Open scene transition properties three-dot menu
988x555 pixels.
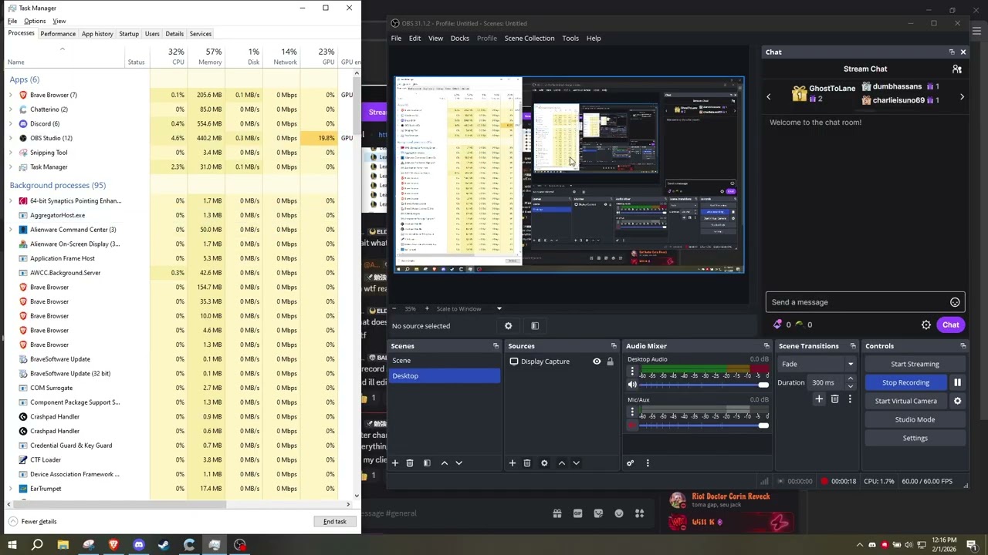(850, 399)
